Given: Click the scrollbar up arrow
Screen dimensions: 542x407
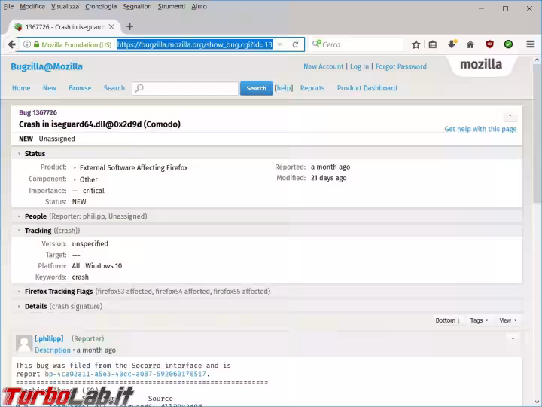Looking at the screenshot, I should pos(537,60).
